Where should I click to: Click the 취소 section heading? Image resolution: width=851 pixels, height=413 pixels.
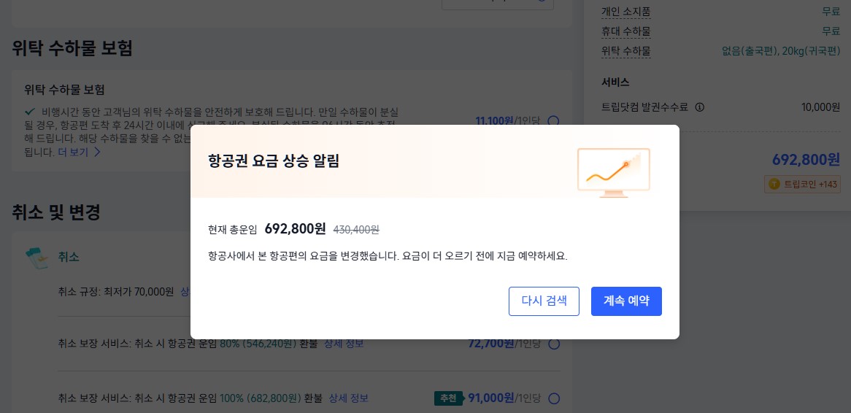pyautogui.click(x=69, y=257)
